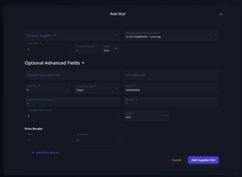Click the URL (Optional) field
This screenshot has height=177, width=242.
coord(171,75)
